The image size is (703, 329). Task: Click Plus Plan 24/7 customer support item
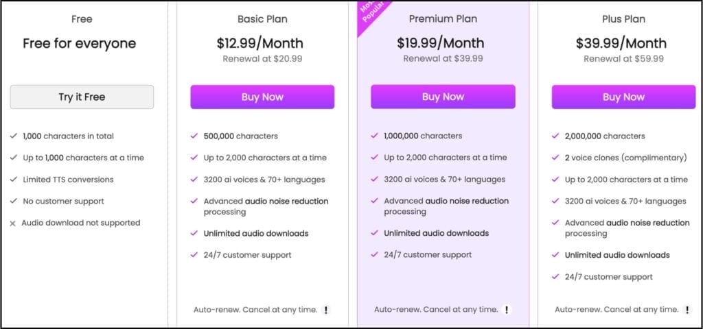coord(609,277)
